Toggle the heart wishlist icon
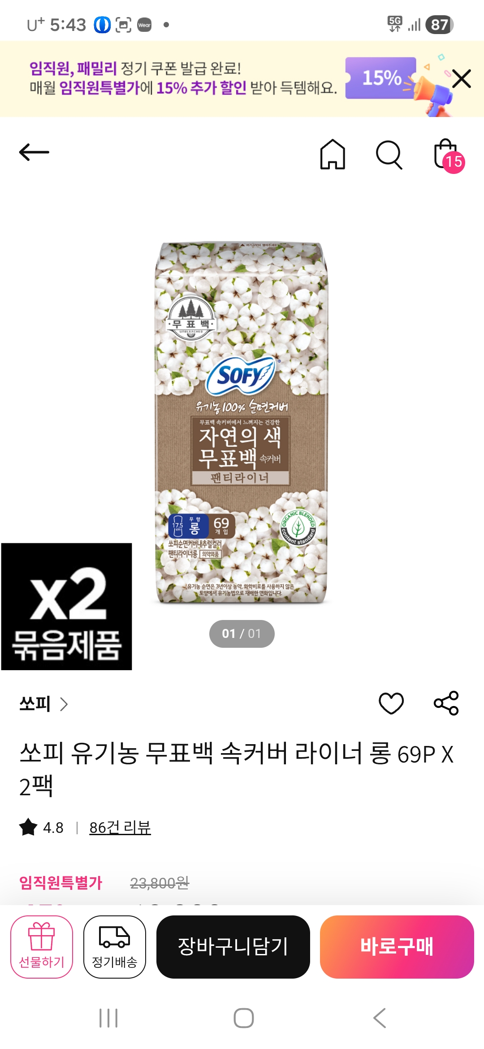The width and height of the screenshot is (484, 1049). point(391,703)
